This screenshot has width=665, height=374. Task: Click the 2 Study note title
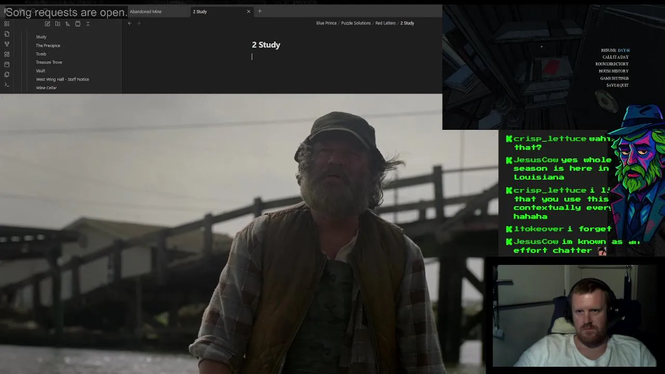click(x=266, y=45)
